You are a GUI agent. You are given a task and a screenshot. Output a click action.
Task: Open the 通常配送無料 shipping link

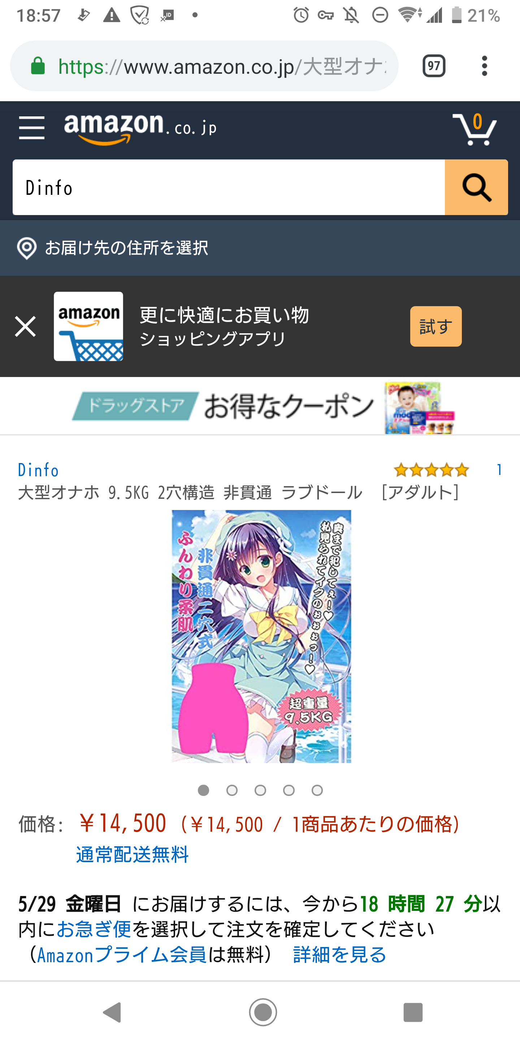pyautogui.click(x=133, y=854)
